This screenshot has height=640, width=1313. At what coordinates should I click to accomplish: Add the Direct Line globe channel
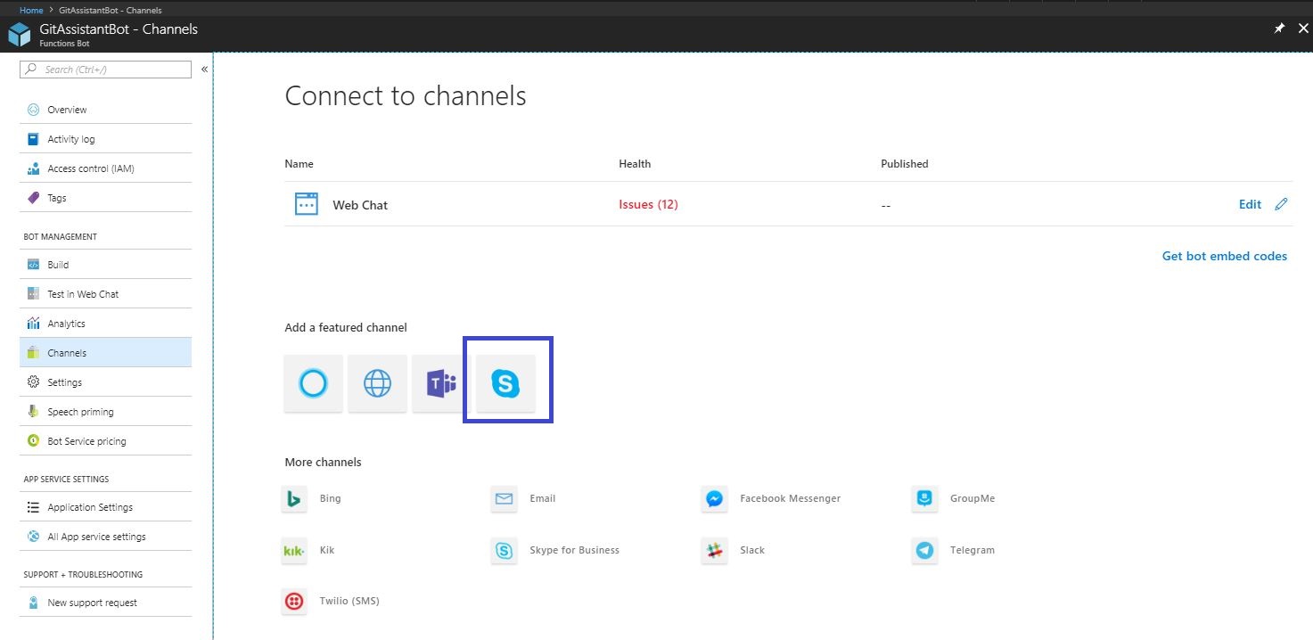click(x=377, y=383)
